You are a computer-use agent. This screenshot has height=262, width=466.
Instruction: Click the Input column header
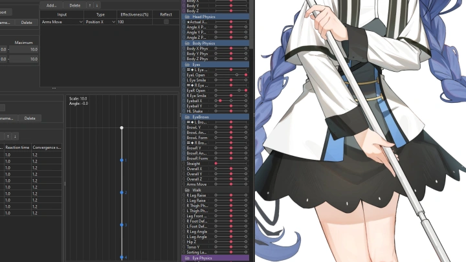click(x=62, y=14)
